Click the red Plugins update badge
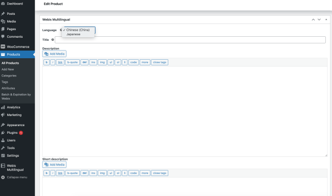This screenshot has height=196, width=332. tap(21, 133)
